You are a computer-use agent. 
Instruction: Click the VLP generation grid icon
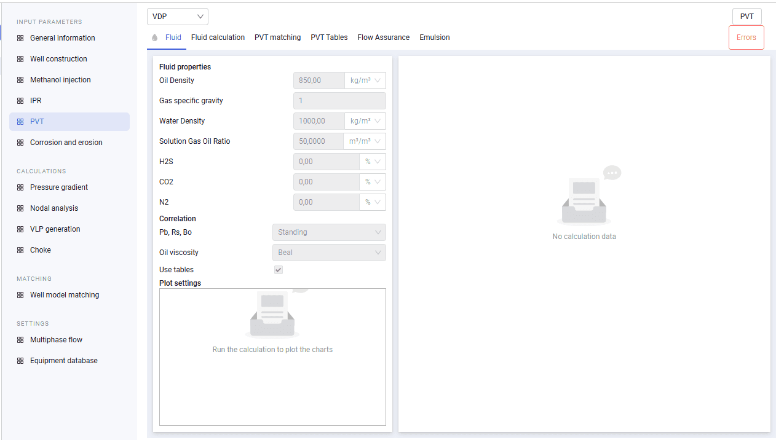[20, 229]
